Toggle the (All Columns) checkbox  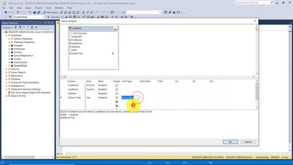click(x=71, y=33)
